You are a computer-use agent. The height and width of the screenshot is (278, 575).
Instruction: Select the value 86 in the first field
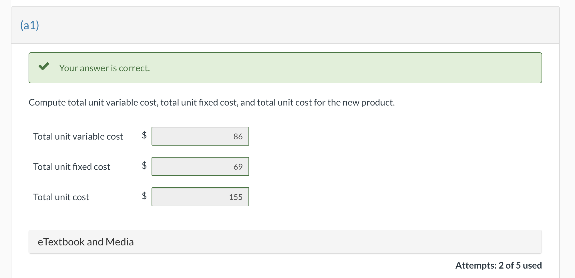point(238,136)
